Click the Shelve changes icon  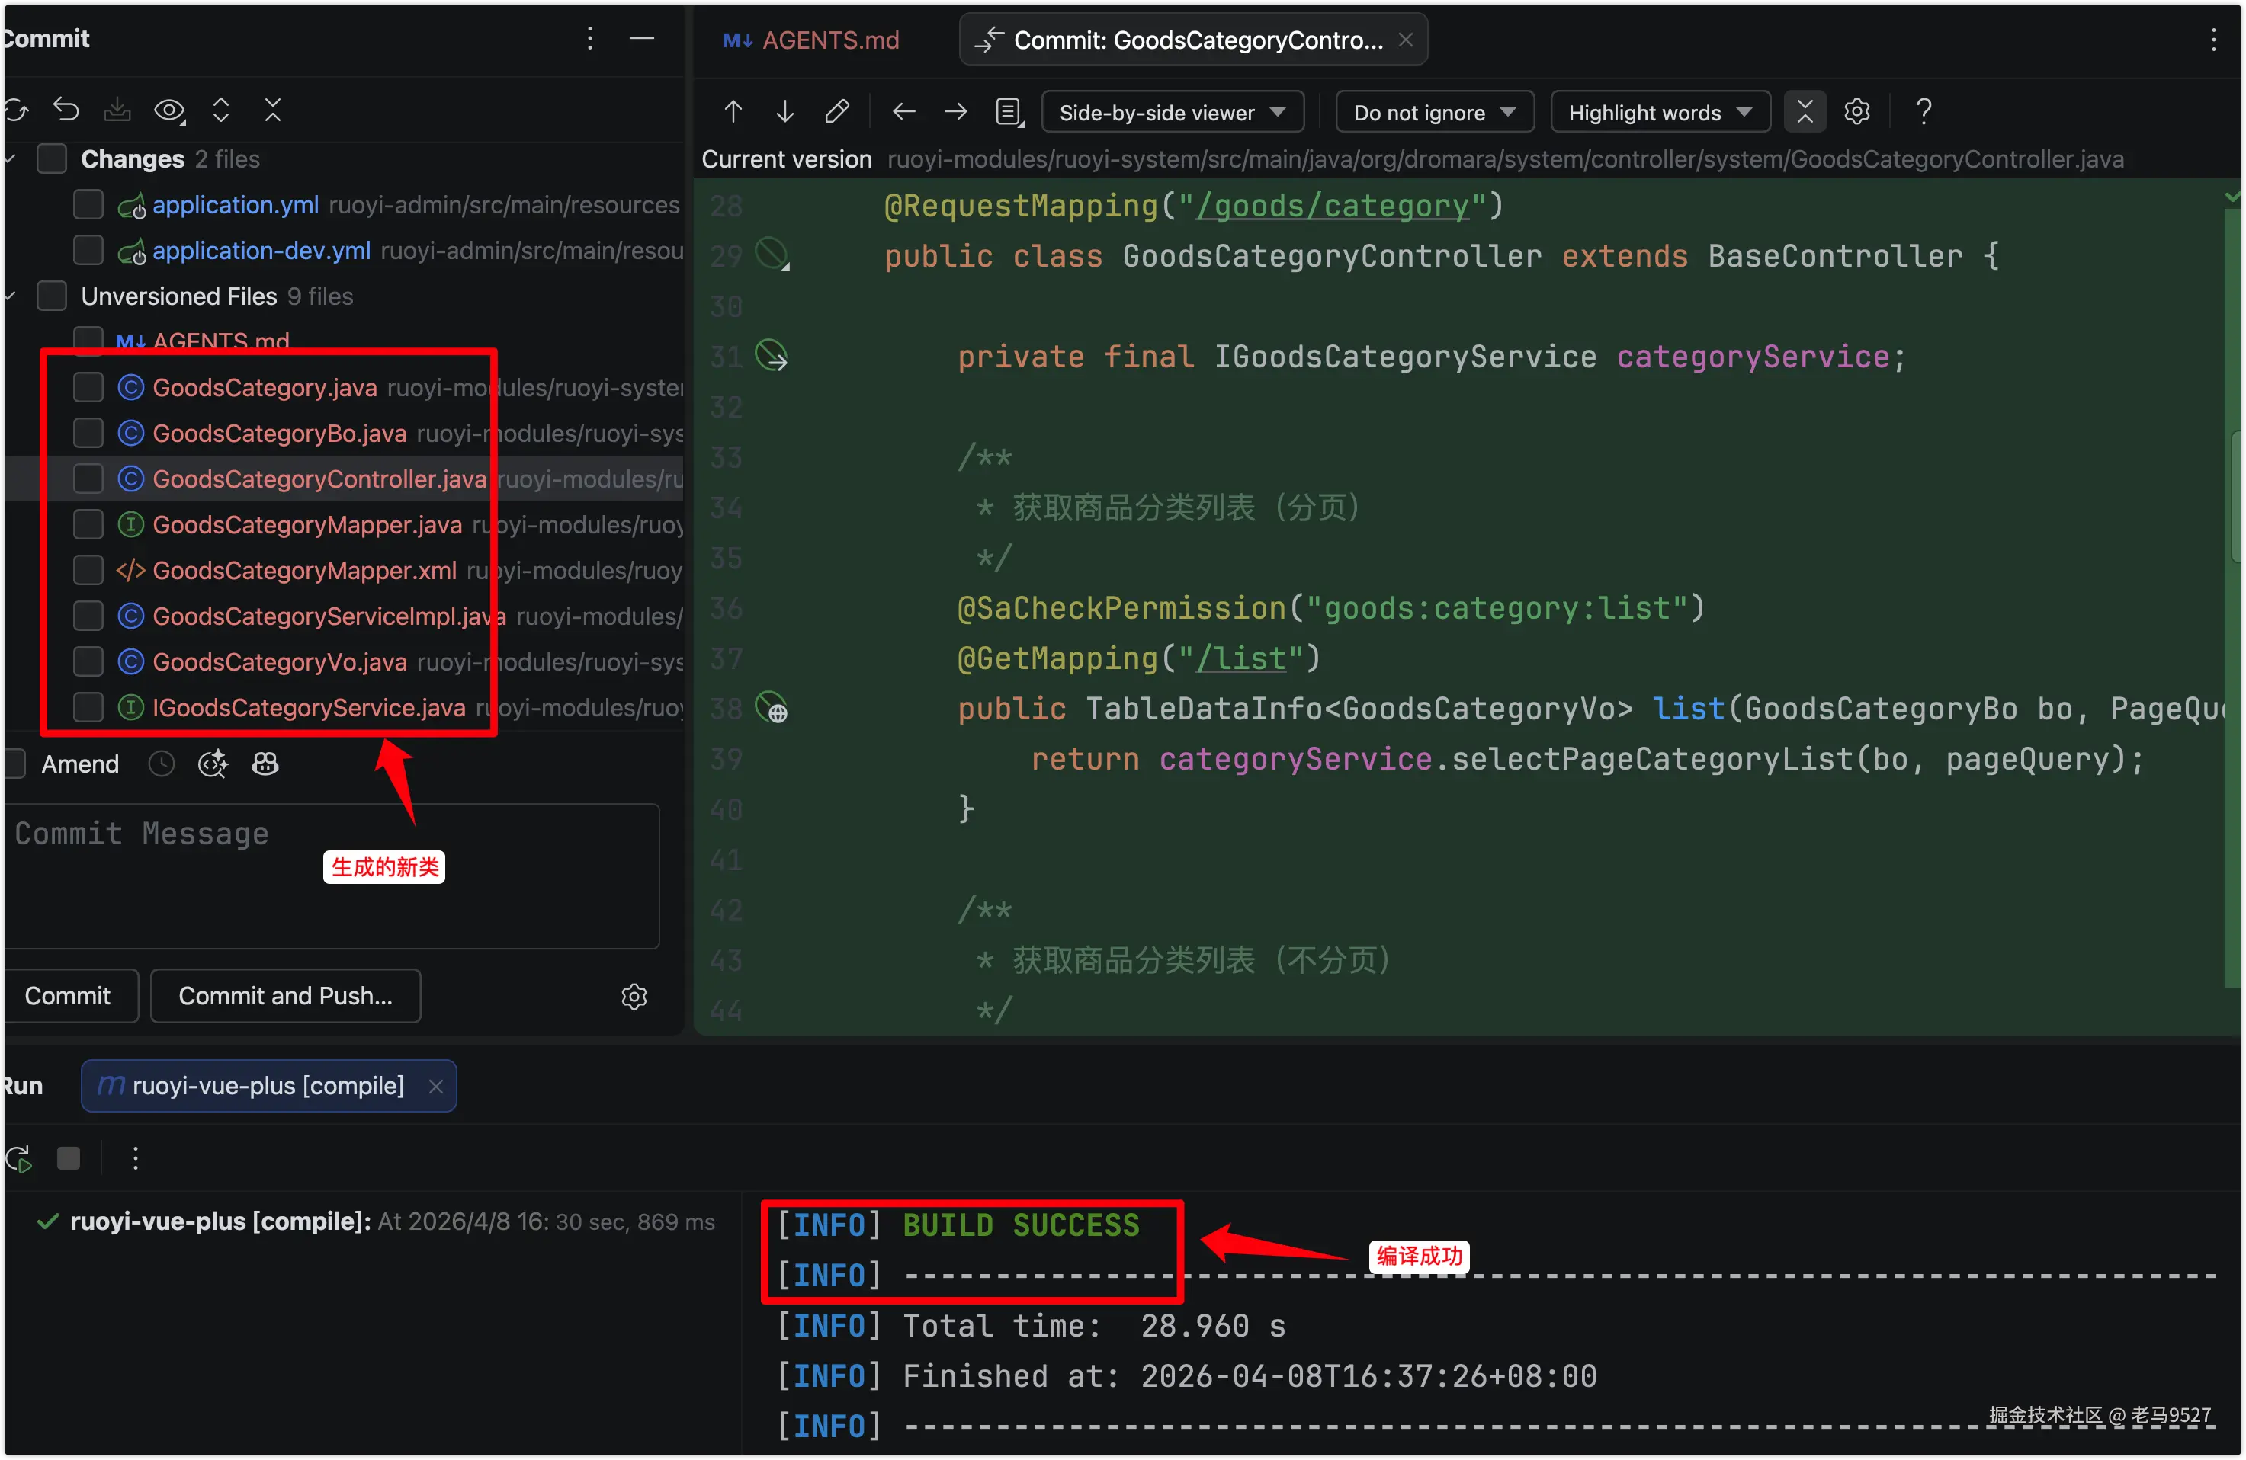pyautogui.click(x=117, y=110)
